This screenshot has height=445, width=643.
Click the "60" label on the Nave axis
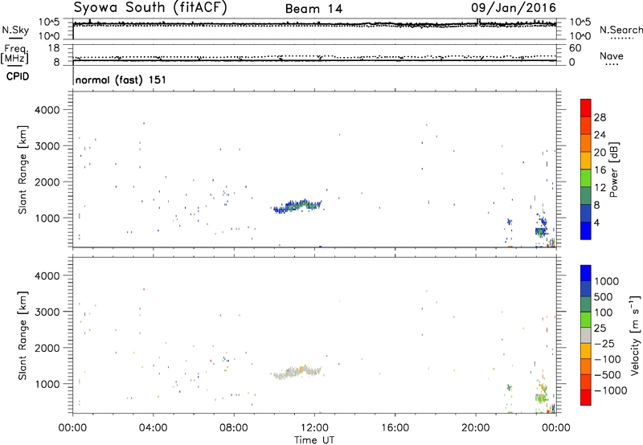point(575,48)
